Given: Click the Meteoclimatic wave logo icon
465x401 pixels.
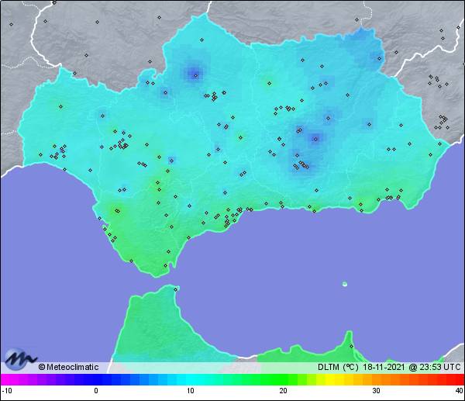Looking at the screenshot, I should [x=20, y=359].
